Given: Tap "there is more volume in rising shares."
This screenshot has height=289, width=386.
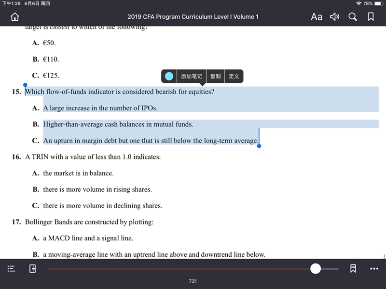Looking at the screenshot, I should click(97, 189).
